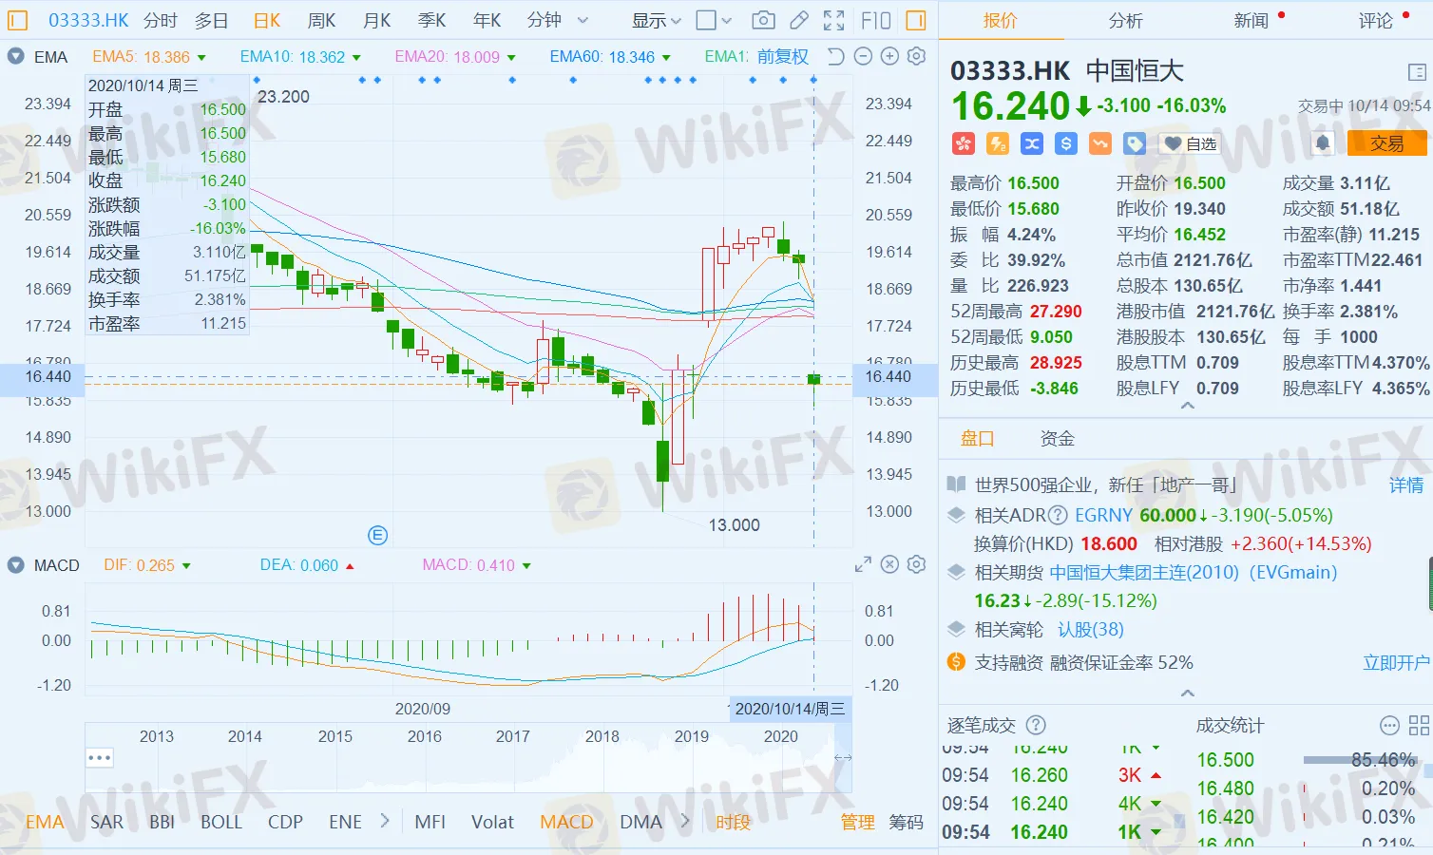Open 立即开户 account opening link

click(x=1395, y=662)
